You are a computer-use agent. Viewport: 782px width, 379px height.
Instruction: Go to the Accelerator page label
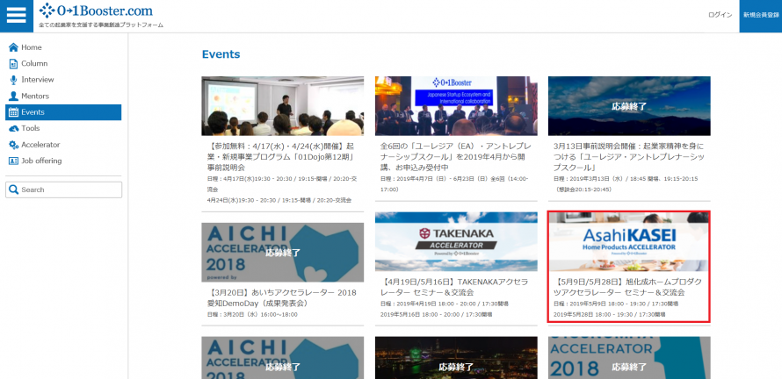(x=40, y=145)
